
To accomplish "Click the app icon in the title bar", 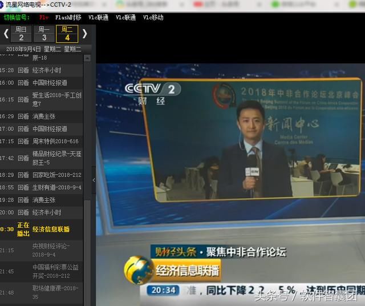I will point(2,5).
